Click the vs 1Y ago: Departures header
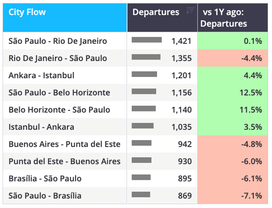This screenshot has width=272, height=208. (x=233, y=18)
